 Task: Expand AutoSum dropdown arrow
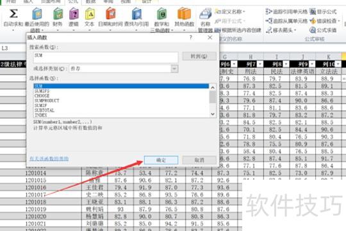click(x=13, y=30)
